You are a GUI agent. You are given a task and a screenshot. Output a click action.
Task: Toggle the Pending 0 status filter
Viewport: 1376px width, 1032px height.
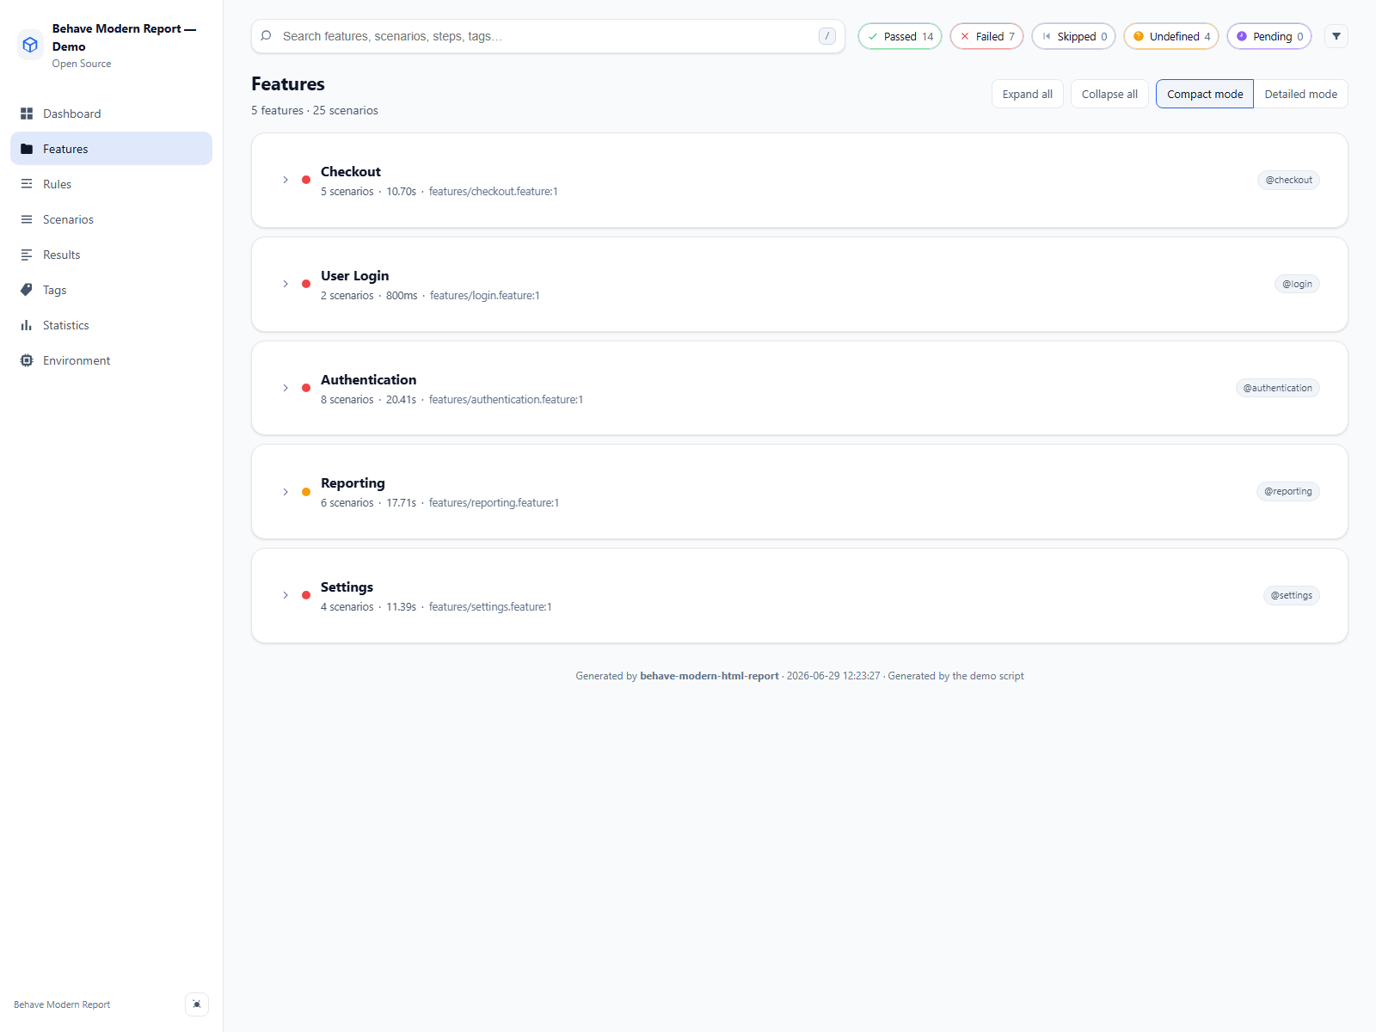pos(1269,36)
